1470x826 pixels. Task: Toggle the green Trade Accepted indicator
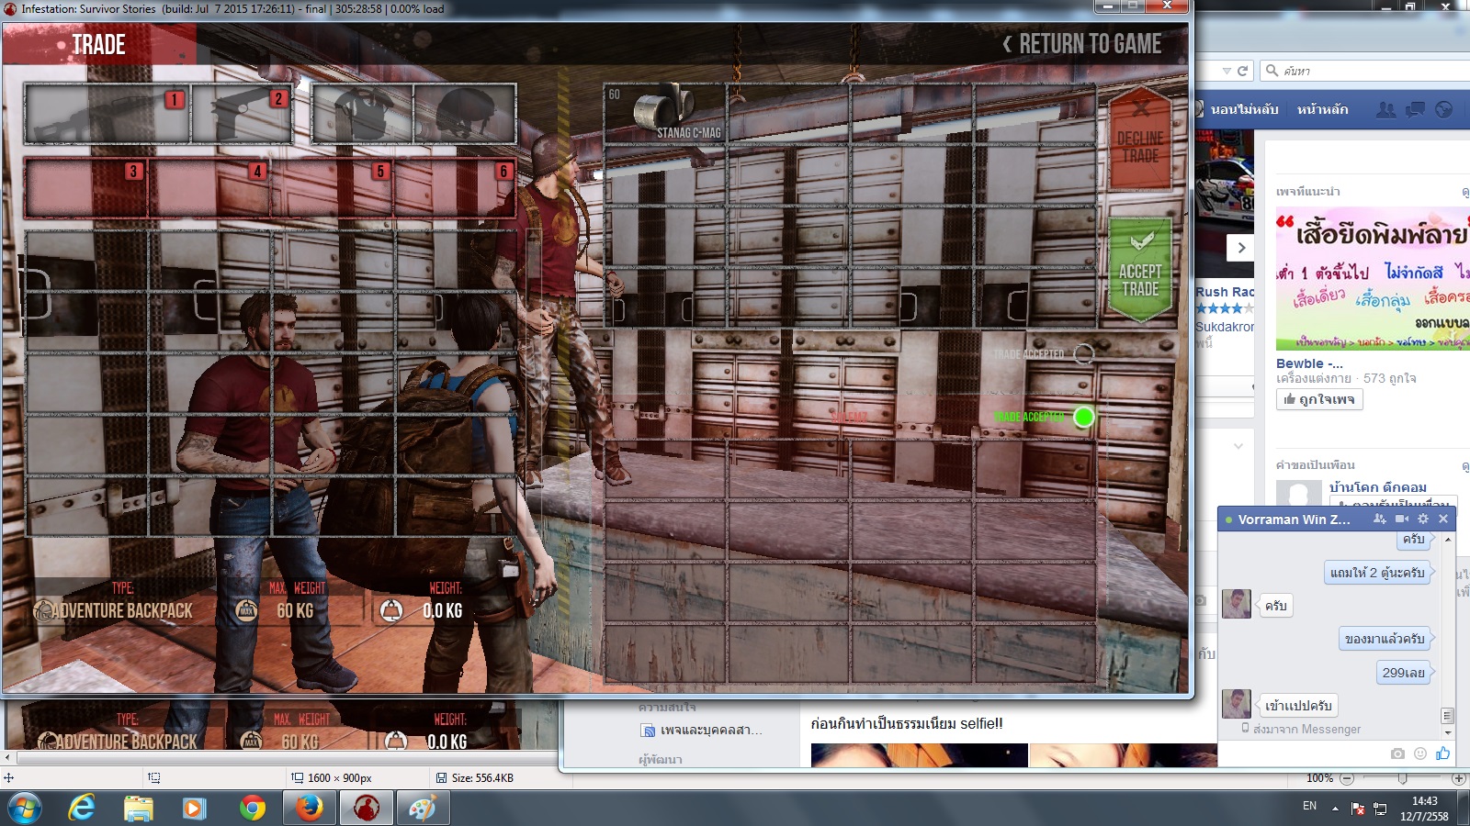(x=1084, y=418)
